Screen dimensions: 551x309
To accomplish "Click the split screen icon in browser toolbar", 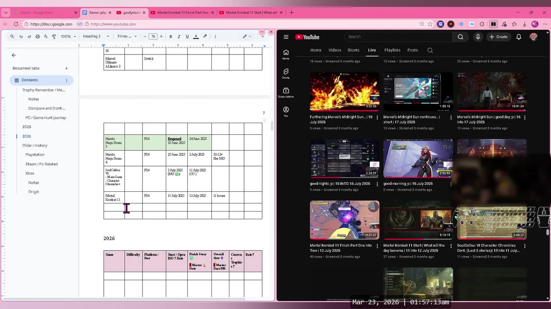I will click(x=493, y=24).
